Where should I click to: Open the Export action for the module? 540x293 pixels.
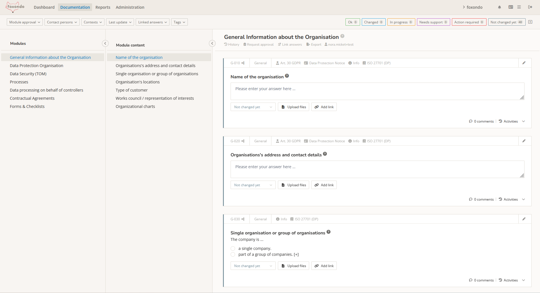pos(313,44)
